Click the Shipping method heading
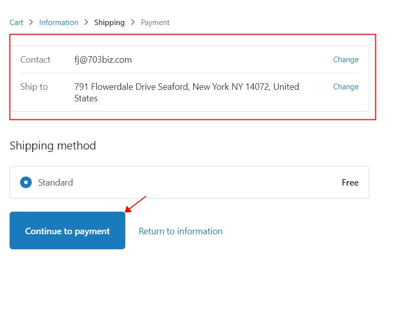The image size is (395, 312). point(53,145)
